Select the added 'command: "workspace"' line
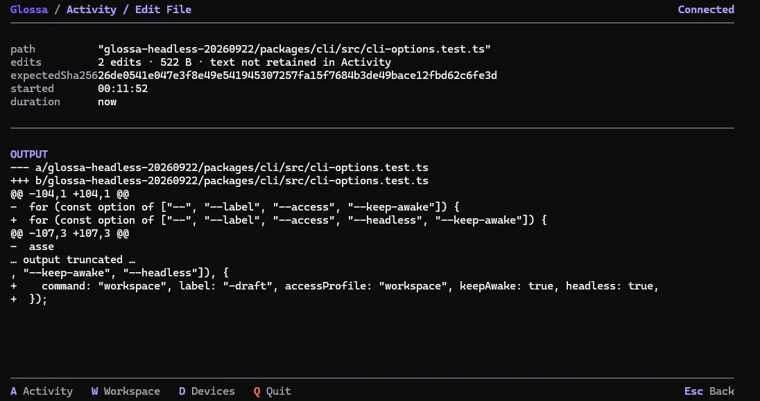 click(334, 286)
